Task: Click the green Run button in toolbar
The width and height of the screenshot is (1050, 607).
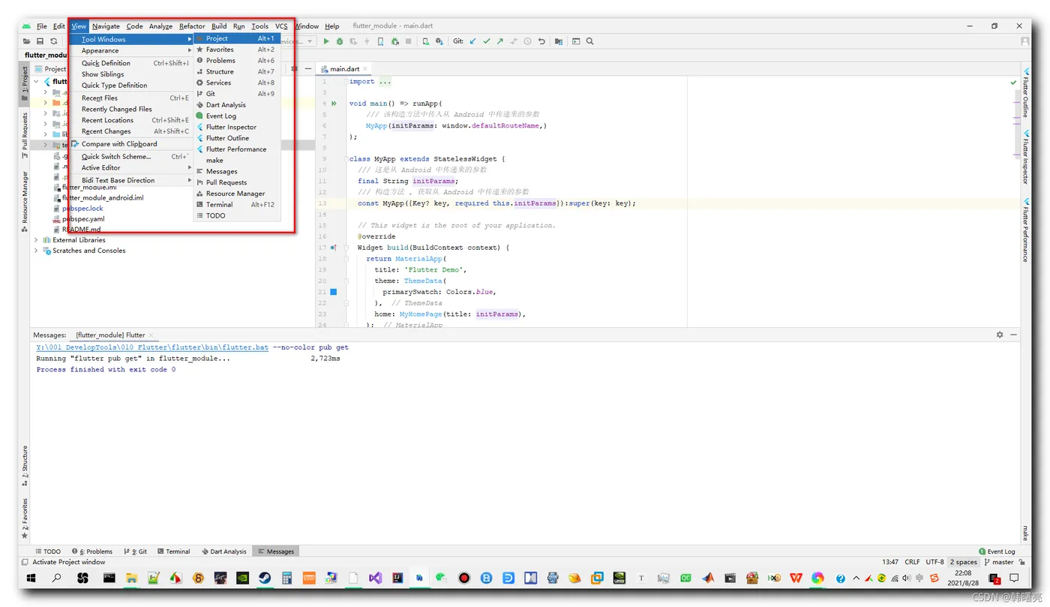Action: tap(326, 41)
